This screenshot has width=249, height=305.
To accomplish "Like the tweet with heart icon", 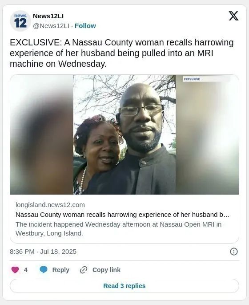I will 15,270.
